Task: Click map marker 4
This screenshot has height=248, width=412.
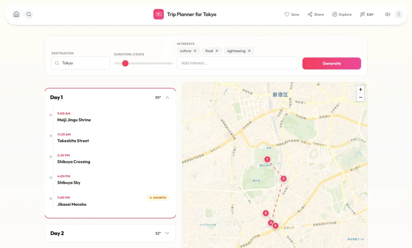Action: point(275,226)
